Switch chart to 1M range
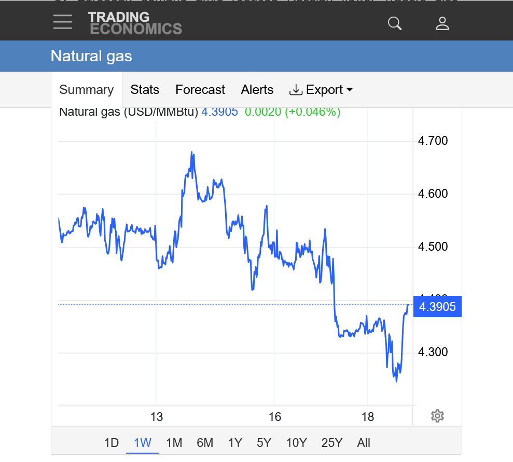 pos(174,443)
